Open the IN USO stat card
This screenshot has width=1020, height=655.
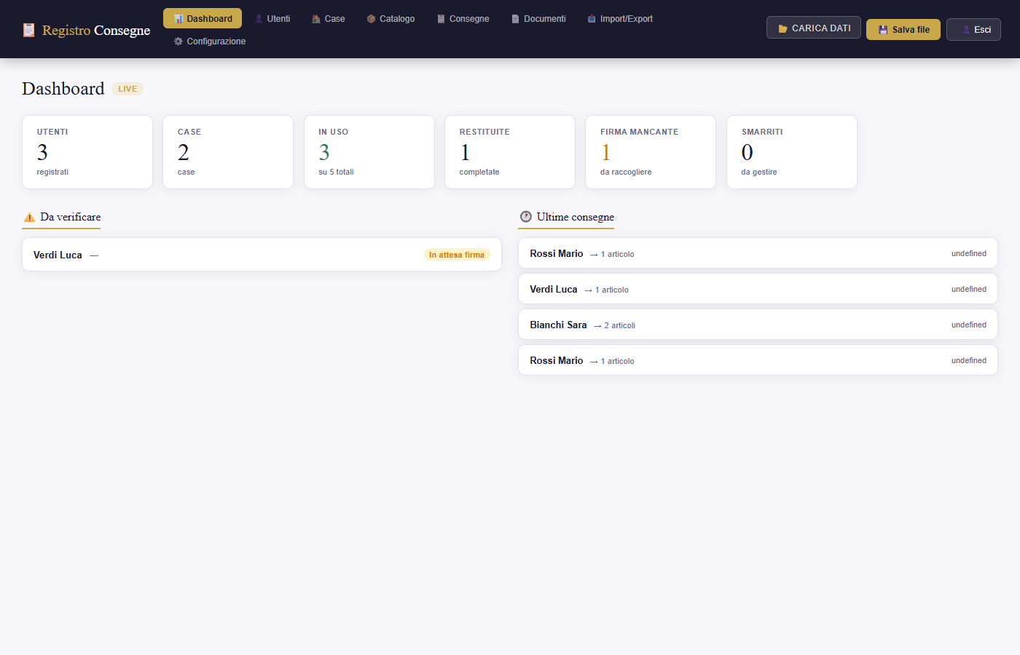click(369, 152)
